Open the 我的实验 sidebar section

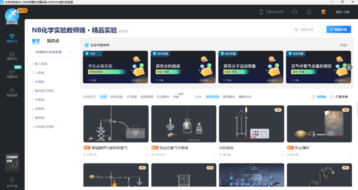pos(12,92)
